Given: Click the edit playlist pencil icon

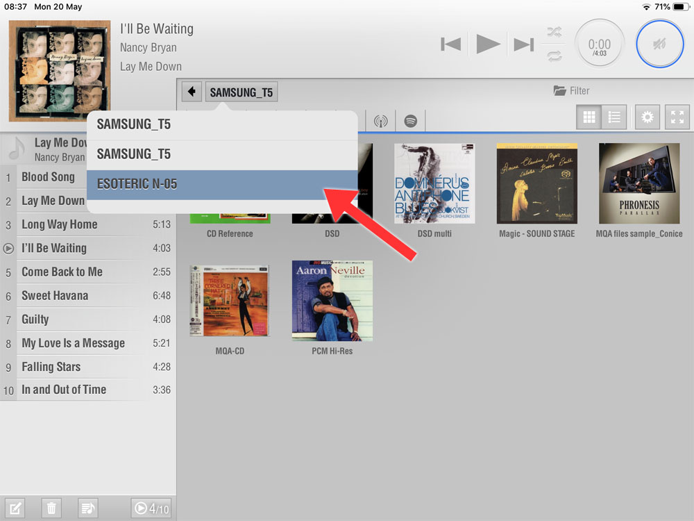Looking at the screenshot, I should [x=15, y=508].
